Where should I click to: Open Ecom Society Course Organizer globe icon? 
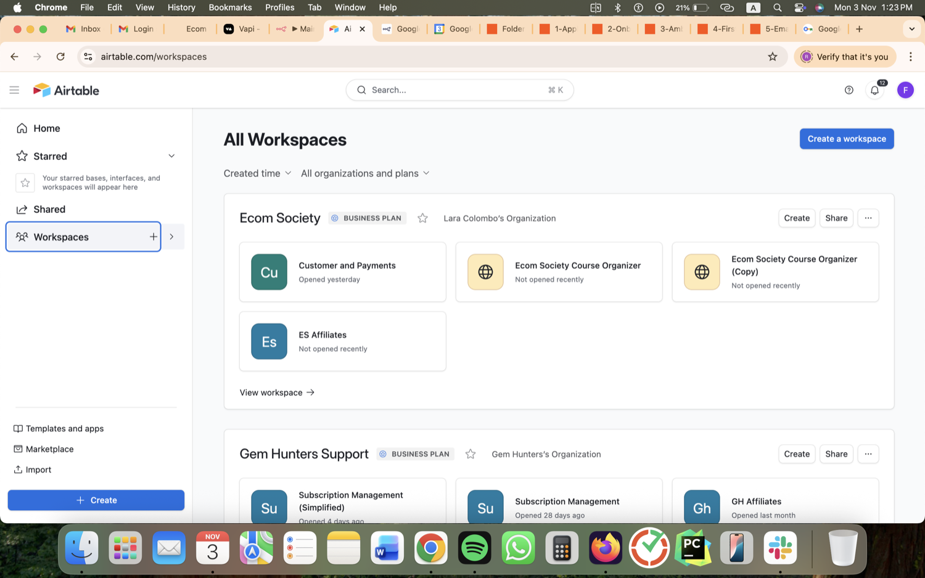[485, 272]
